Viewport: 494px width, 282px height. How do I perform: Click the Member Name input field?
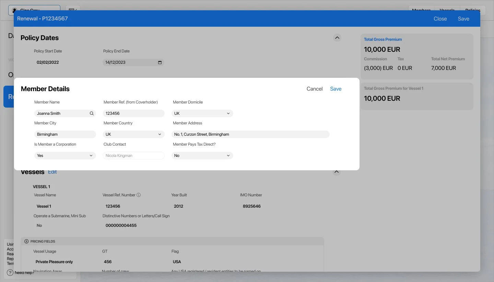(x=65, y=113)
